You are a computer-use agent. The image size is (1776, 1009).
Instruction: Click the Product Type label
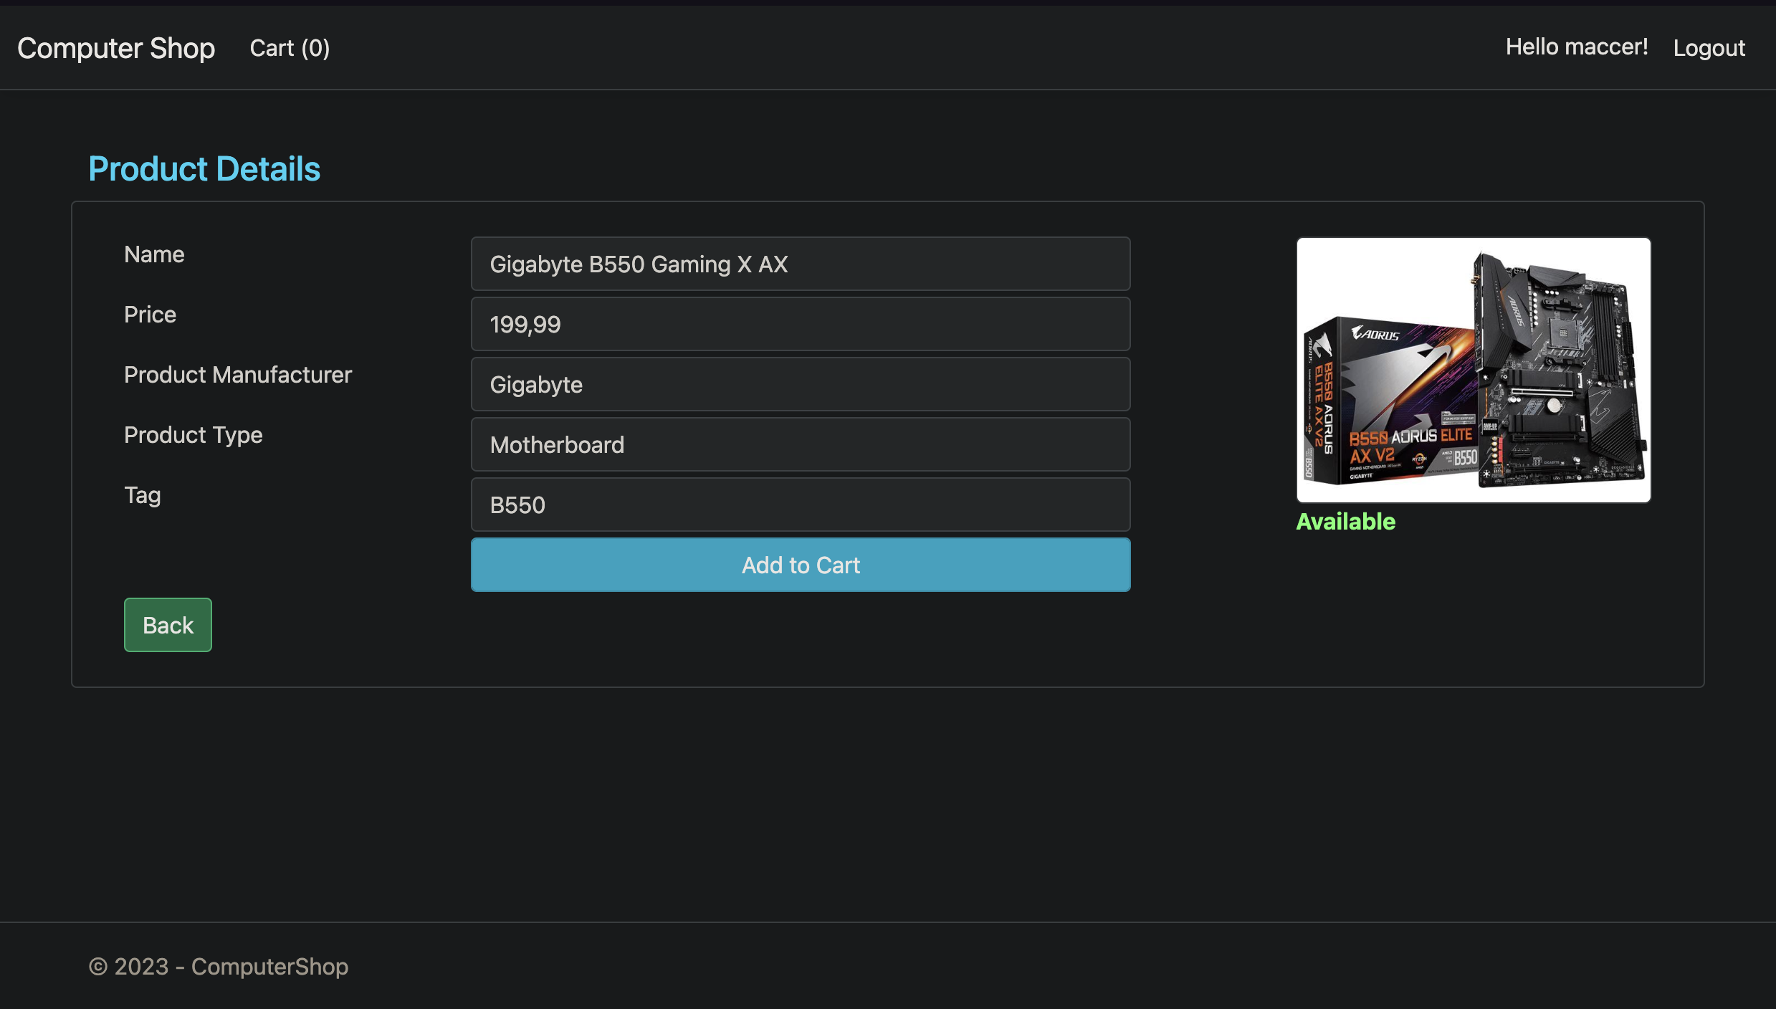tap(193, 434)
